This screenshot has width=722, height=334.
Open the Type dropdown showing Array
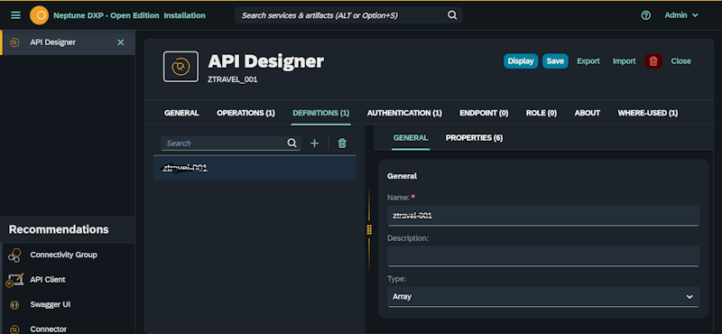point(543,297)
